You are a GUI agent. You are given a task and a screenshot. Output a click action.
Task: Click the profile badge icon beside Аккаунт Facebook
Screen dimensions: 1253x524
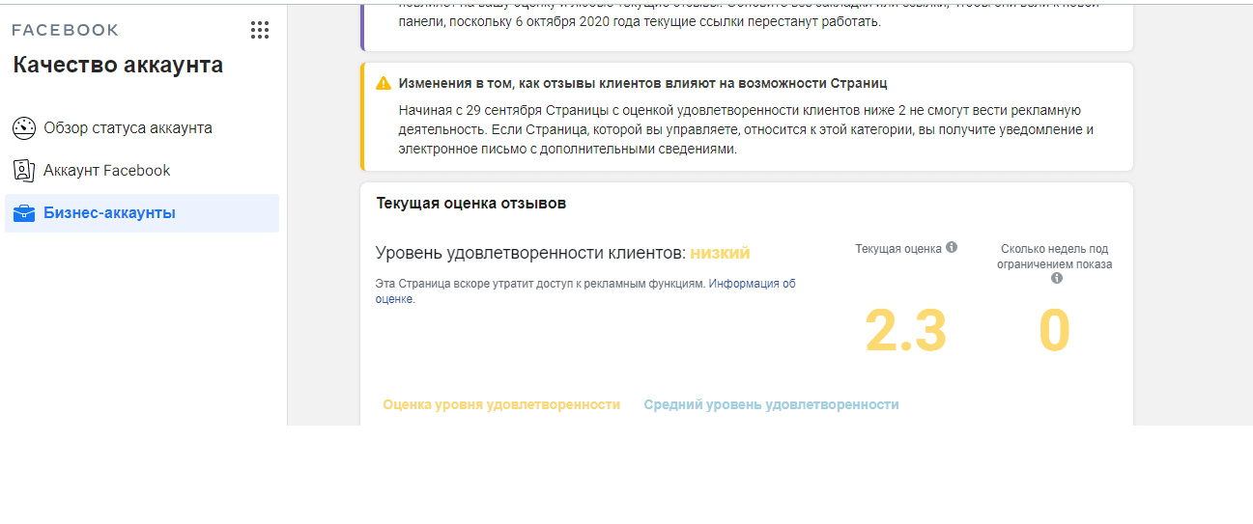click(x=24, y=171)
